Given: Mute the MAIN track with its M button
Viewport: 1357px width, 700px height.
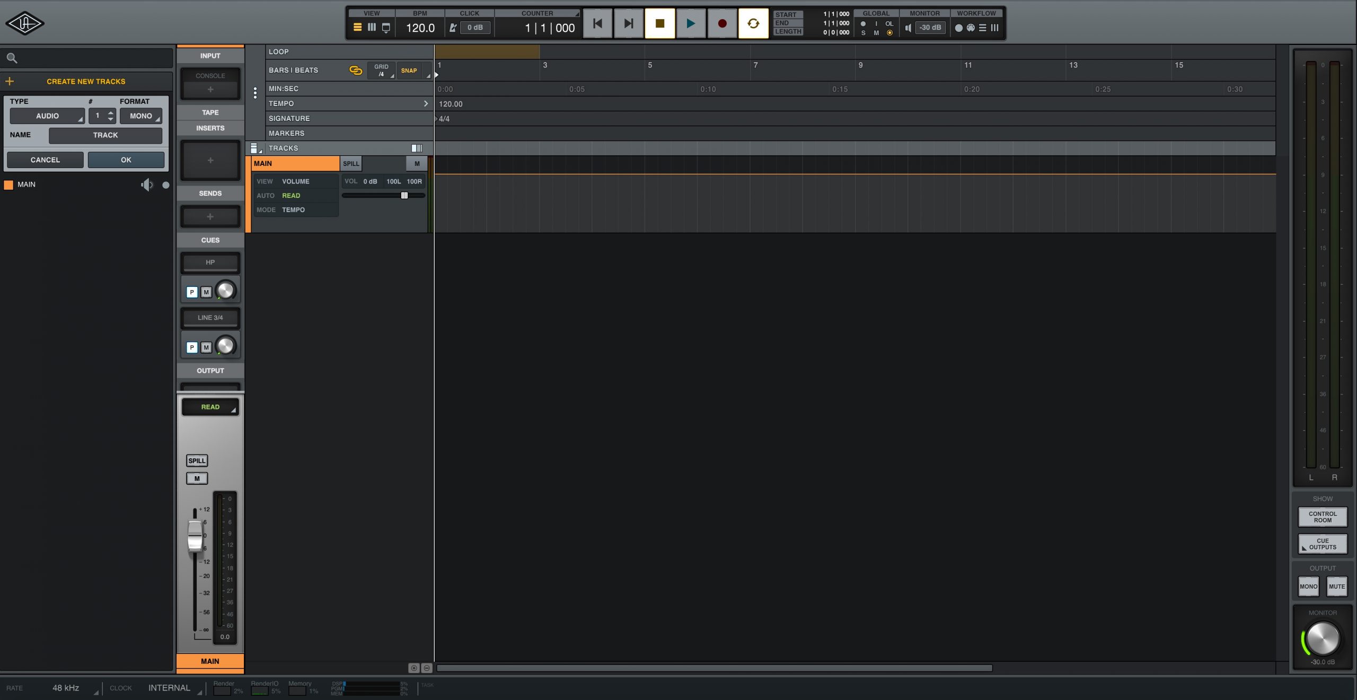Looking at the screenshot, I should [417, 163].
